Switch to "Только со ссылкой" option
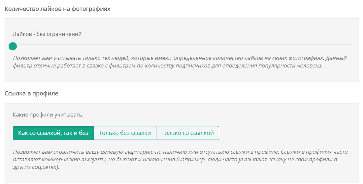The width and height of the screenshot is (363, 184). [x=187, y=133]
